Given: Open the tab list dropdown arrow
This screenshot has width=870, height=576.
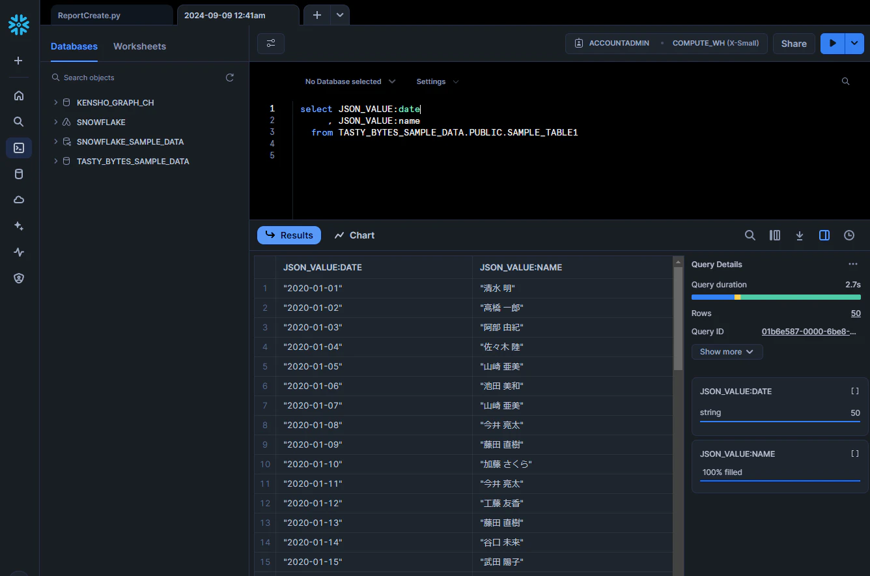Looking at the screenshot, I should (340, 15).
